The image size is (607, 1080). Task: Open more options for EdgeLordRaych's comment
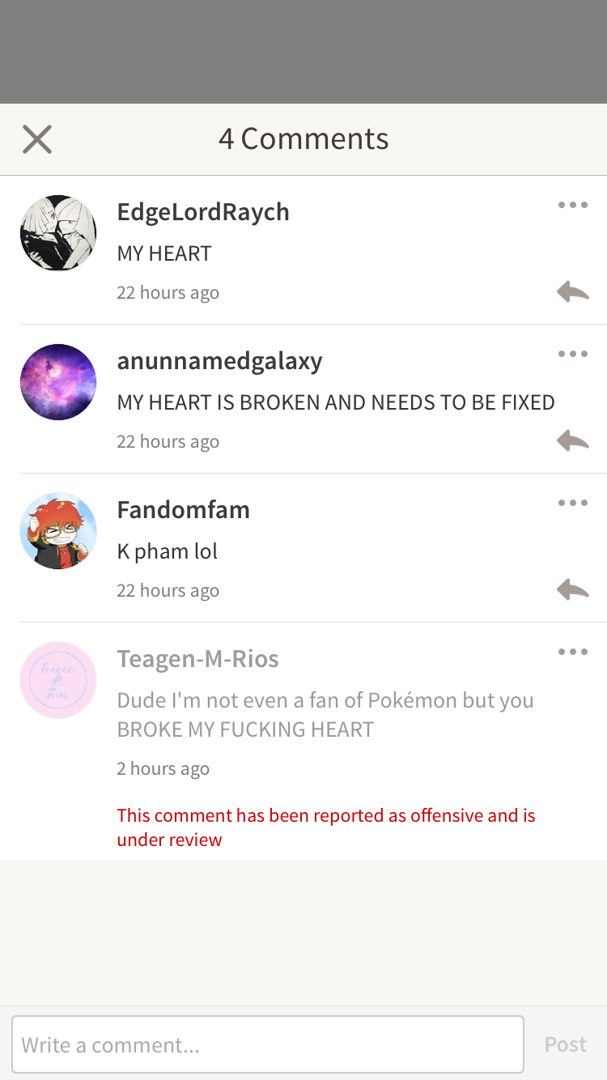[x=573, y=205]
